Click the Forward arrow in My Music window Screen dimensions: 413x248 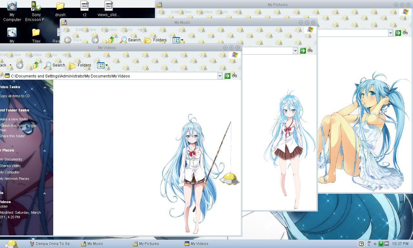[95, 40]
